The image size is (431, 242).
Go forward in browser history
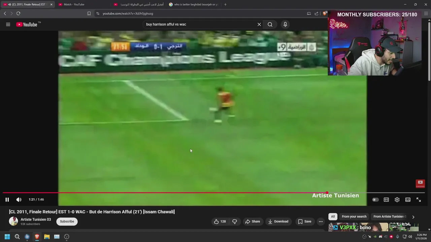pyautogui.click(x=11, y=13)
